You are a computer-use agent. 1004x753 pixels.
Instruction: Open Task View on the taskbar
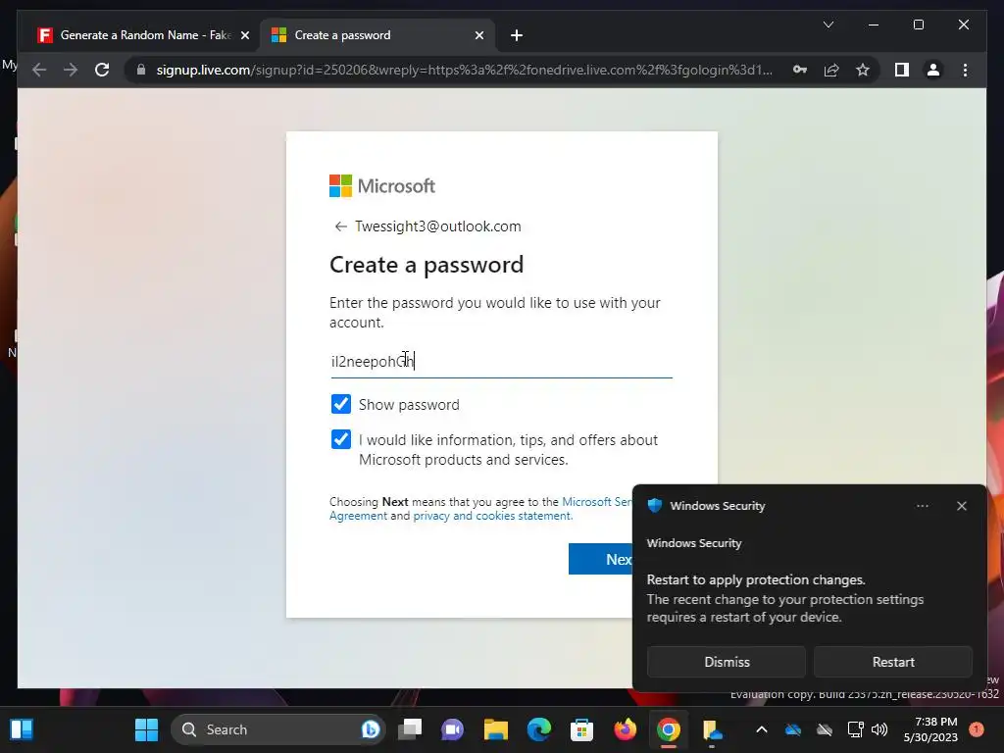pos(410,729)
